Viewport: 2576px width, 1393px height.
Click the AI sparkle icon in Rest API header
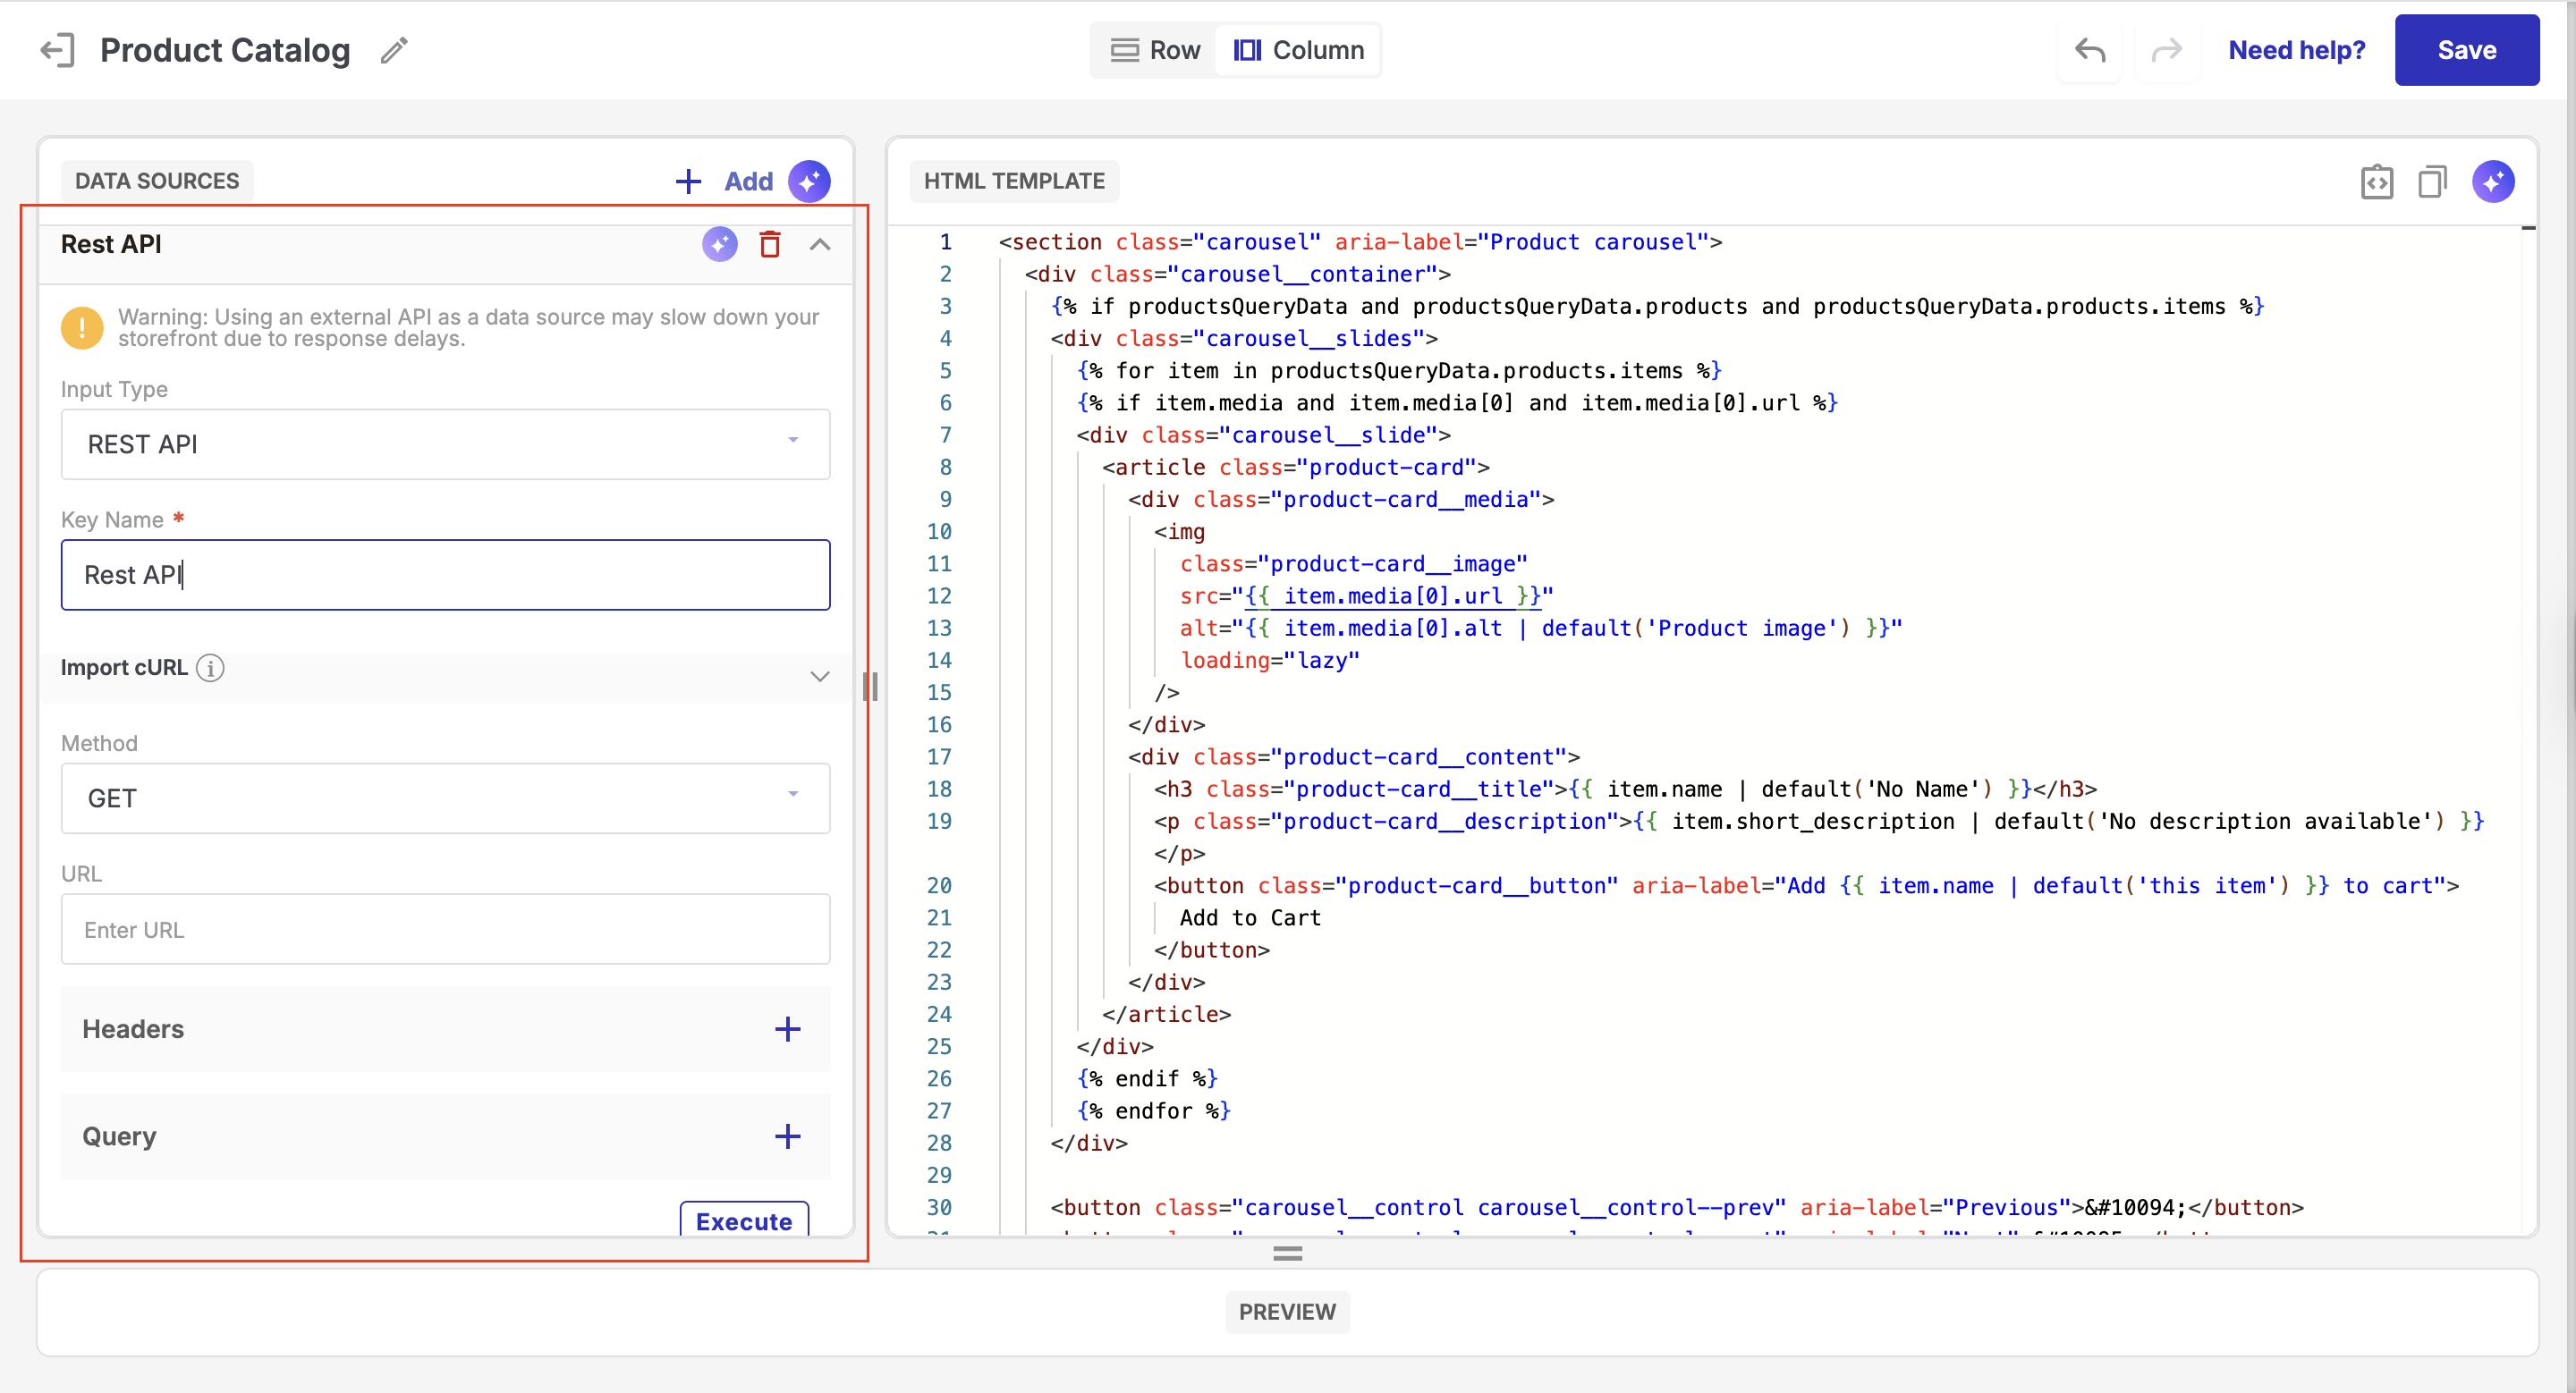click(719, 245)
